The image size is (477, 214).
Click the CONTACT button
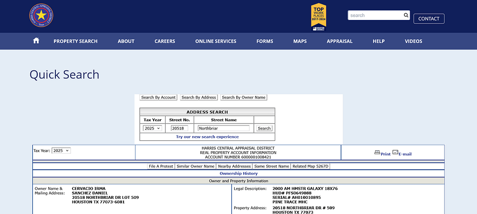pyautogui.click(x=429, y=19)
